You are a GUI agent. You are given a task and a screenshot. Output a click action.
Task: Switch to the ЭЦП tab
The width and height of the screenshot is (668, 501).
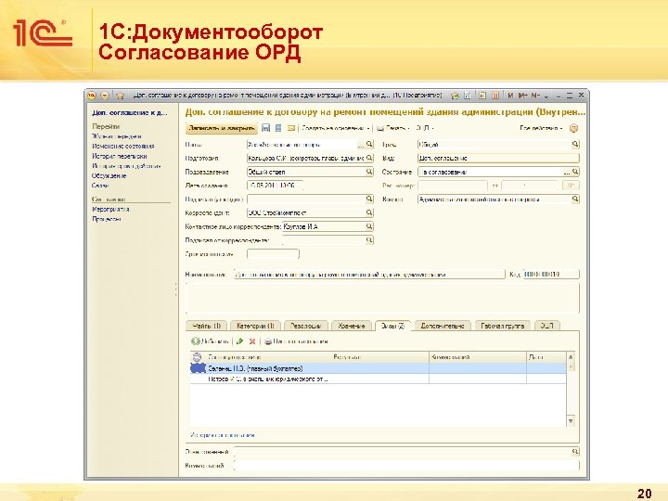pos(547,326)
